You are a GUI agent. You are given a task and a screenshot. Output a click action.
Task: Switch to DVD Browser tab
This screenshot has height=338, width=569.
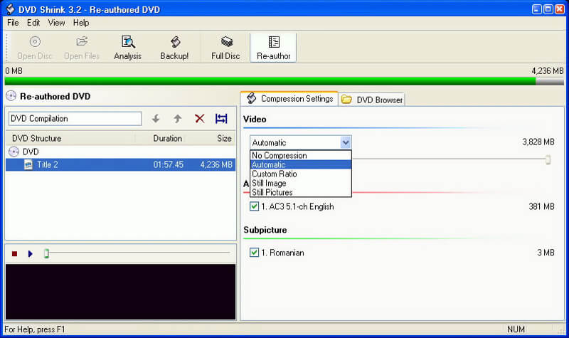[373, 100]
